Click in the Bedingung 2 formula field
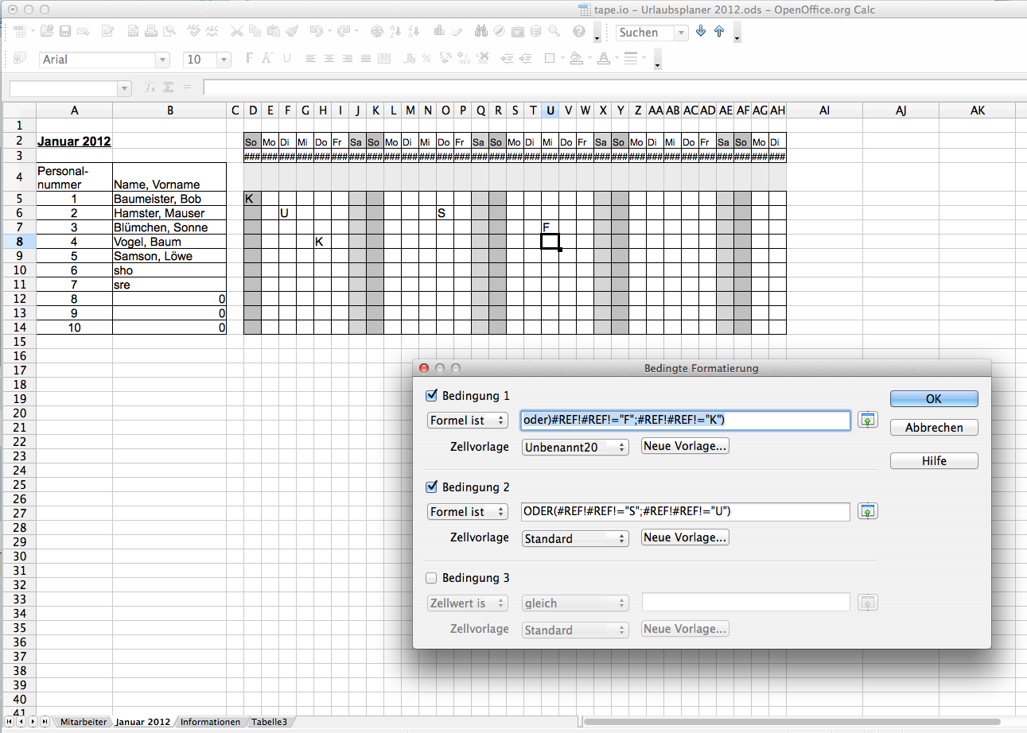Image resolution: width=1027 pixels, height=733 pixels. click(x=685, y=511)
